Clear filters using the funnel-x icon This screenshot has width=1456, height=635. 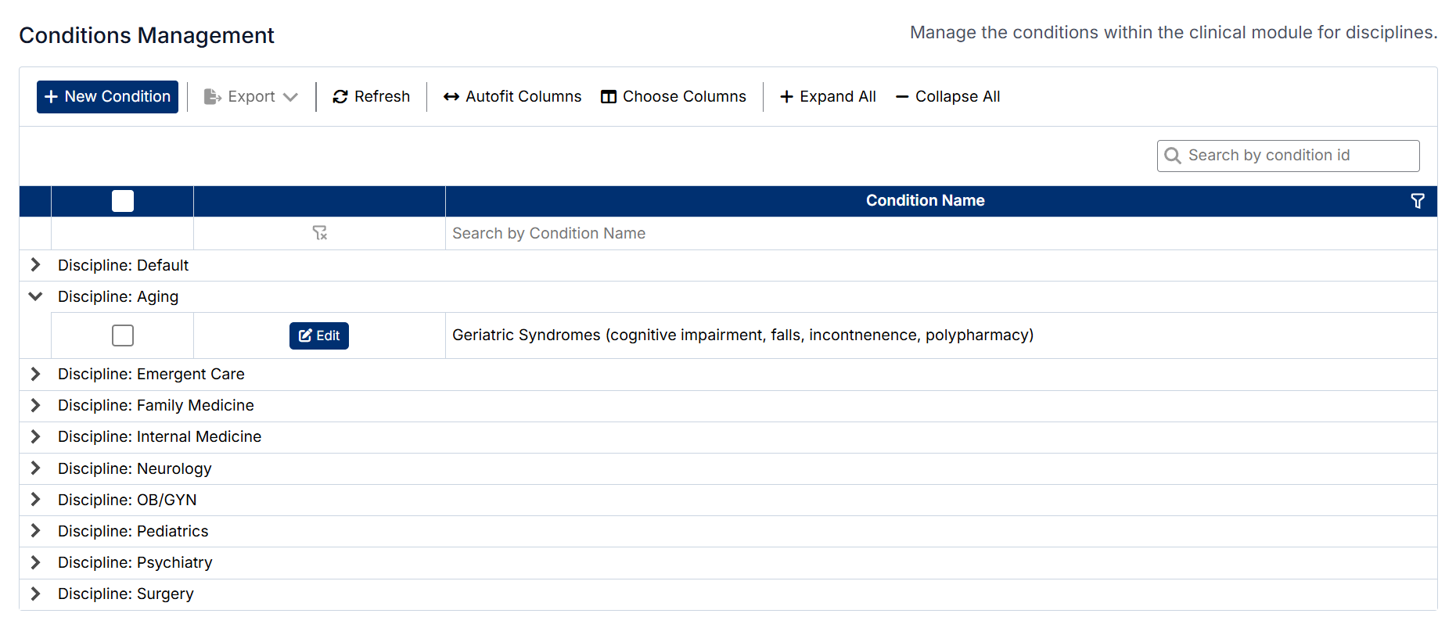319,233
